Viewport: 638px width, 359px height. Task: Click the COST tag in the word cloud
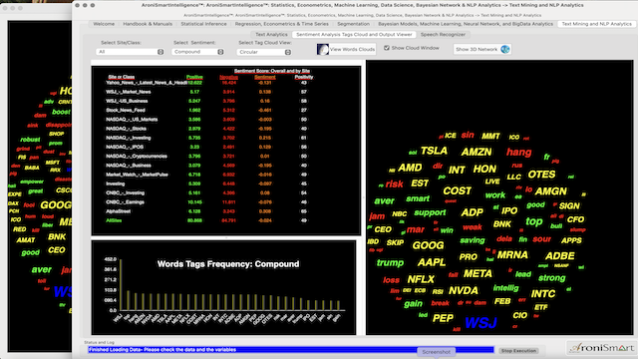[457, 190]
